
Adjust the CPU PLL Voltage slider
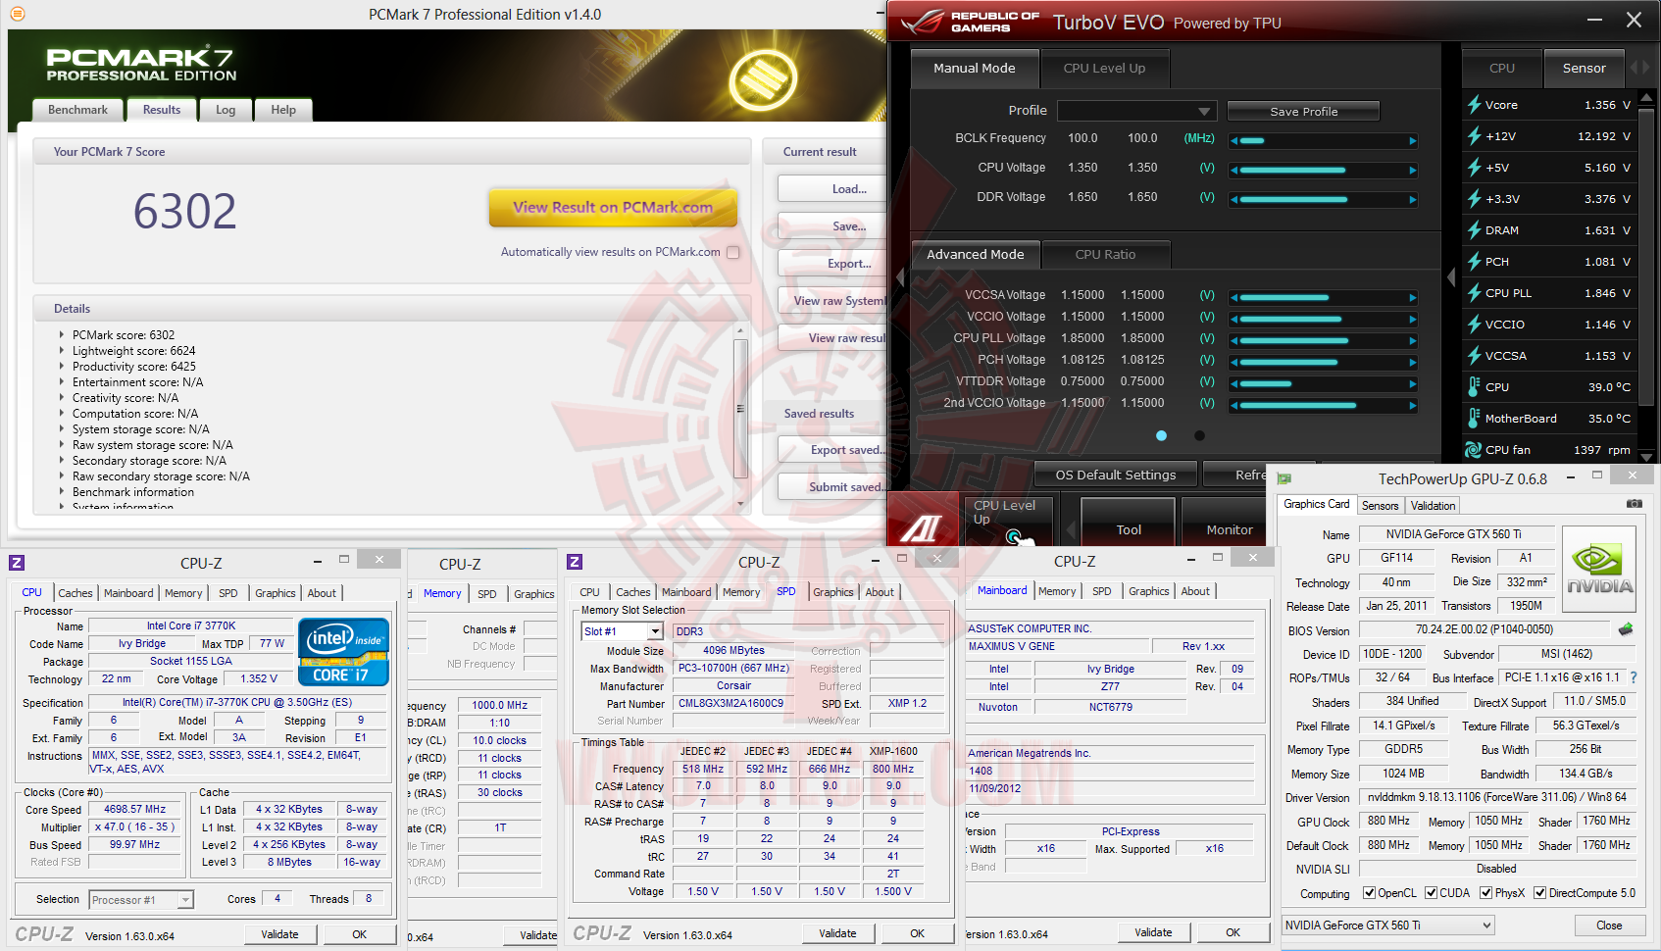1324,340
